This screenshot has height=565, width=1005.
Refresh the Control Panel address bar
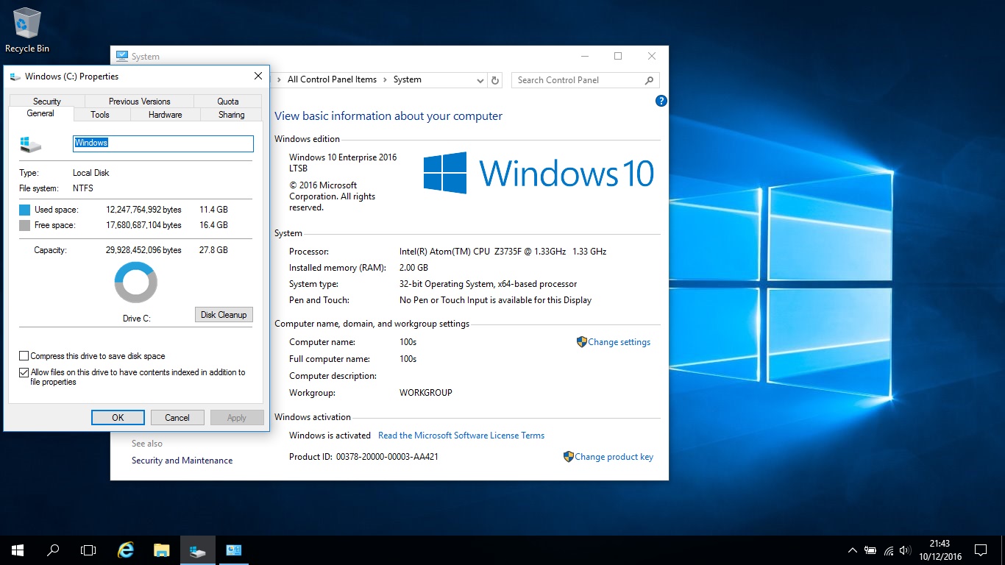495,80
